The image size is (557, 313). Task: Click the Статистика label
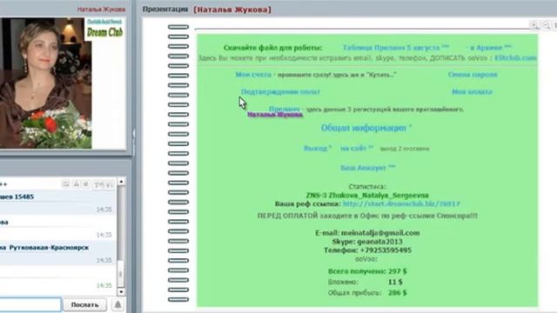pos(367,186)
